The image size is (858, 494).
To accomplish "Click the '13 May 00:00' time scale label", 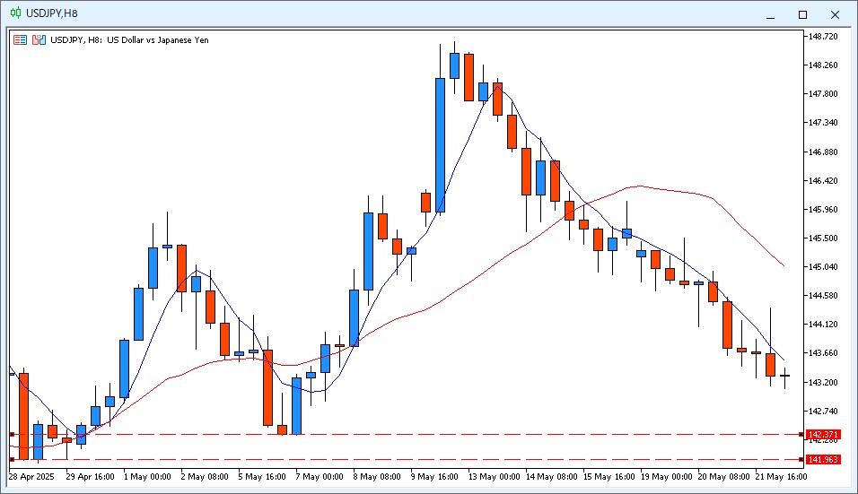I will (495, 476).
